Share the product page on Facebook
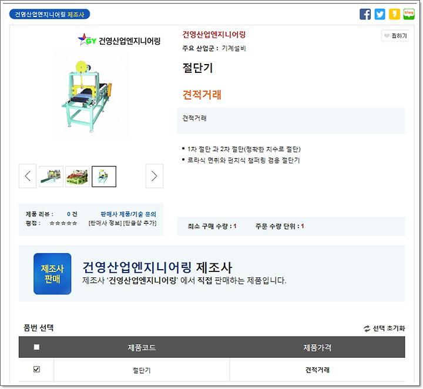Image resolution: width=423 pixels, height=389 pixels. click(365, 14)
